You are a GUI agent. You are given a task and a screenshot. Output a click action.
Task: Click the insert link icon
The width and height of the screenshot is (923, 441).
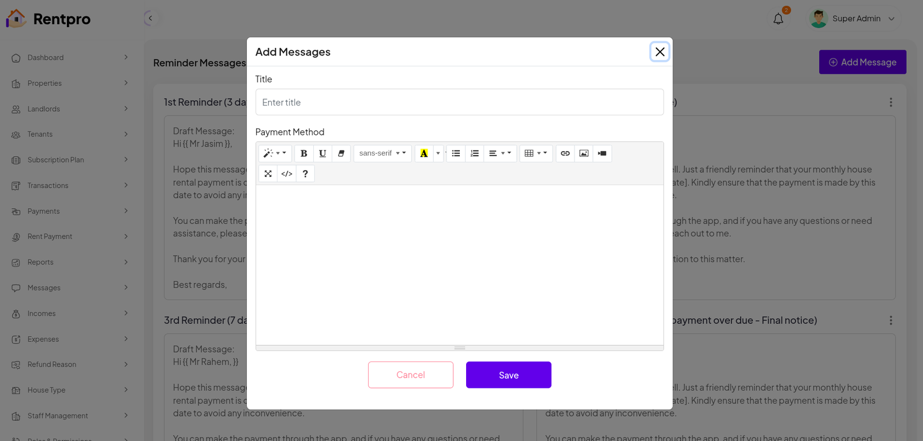[565, 153]
